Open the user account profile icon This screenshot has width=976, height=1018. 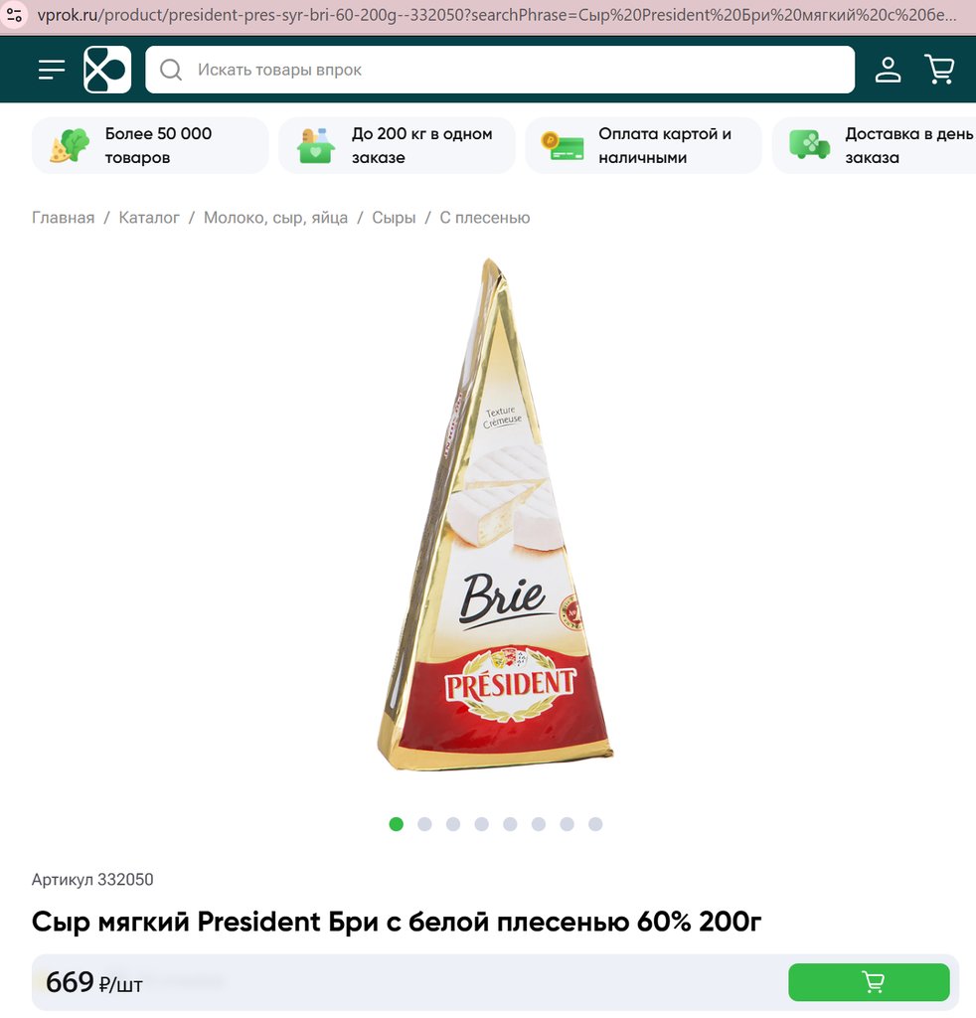point(888,70)
